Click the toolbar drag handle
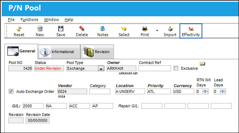 (x=7, y=31)
